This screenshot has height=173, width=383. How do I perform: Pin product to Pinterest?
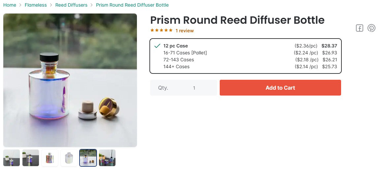tap(371, 28)
